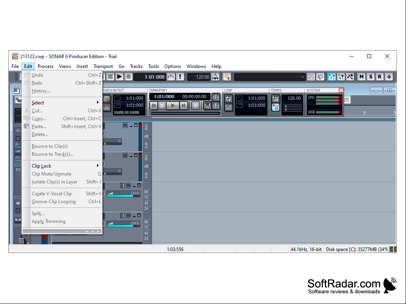Click the S solo button in top toolbar

(x=370, y=77)
